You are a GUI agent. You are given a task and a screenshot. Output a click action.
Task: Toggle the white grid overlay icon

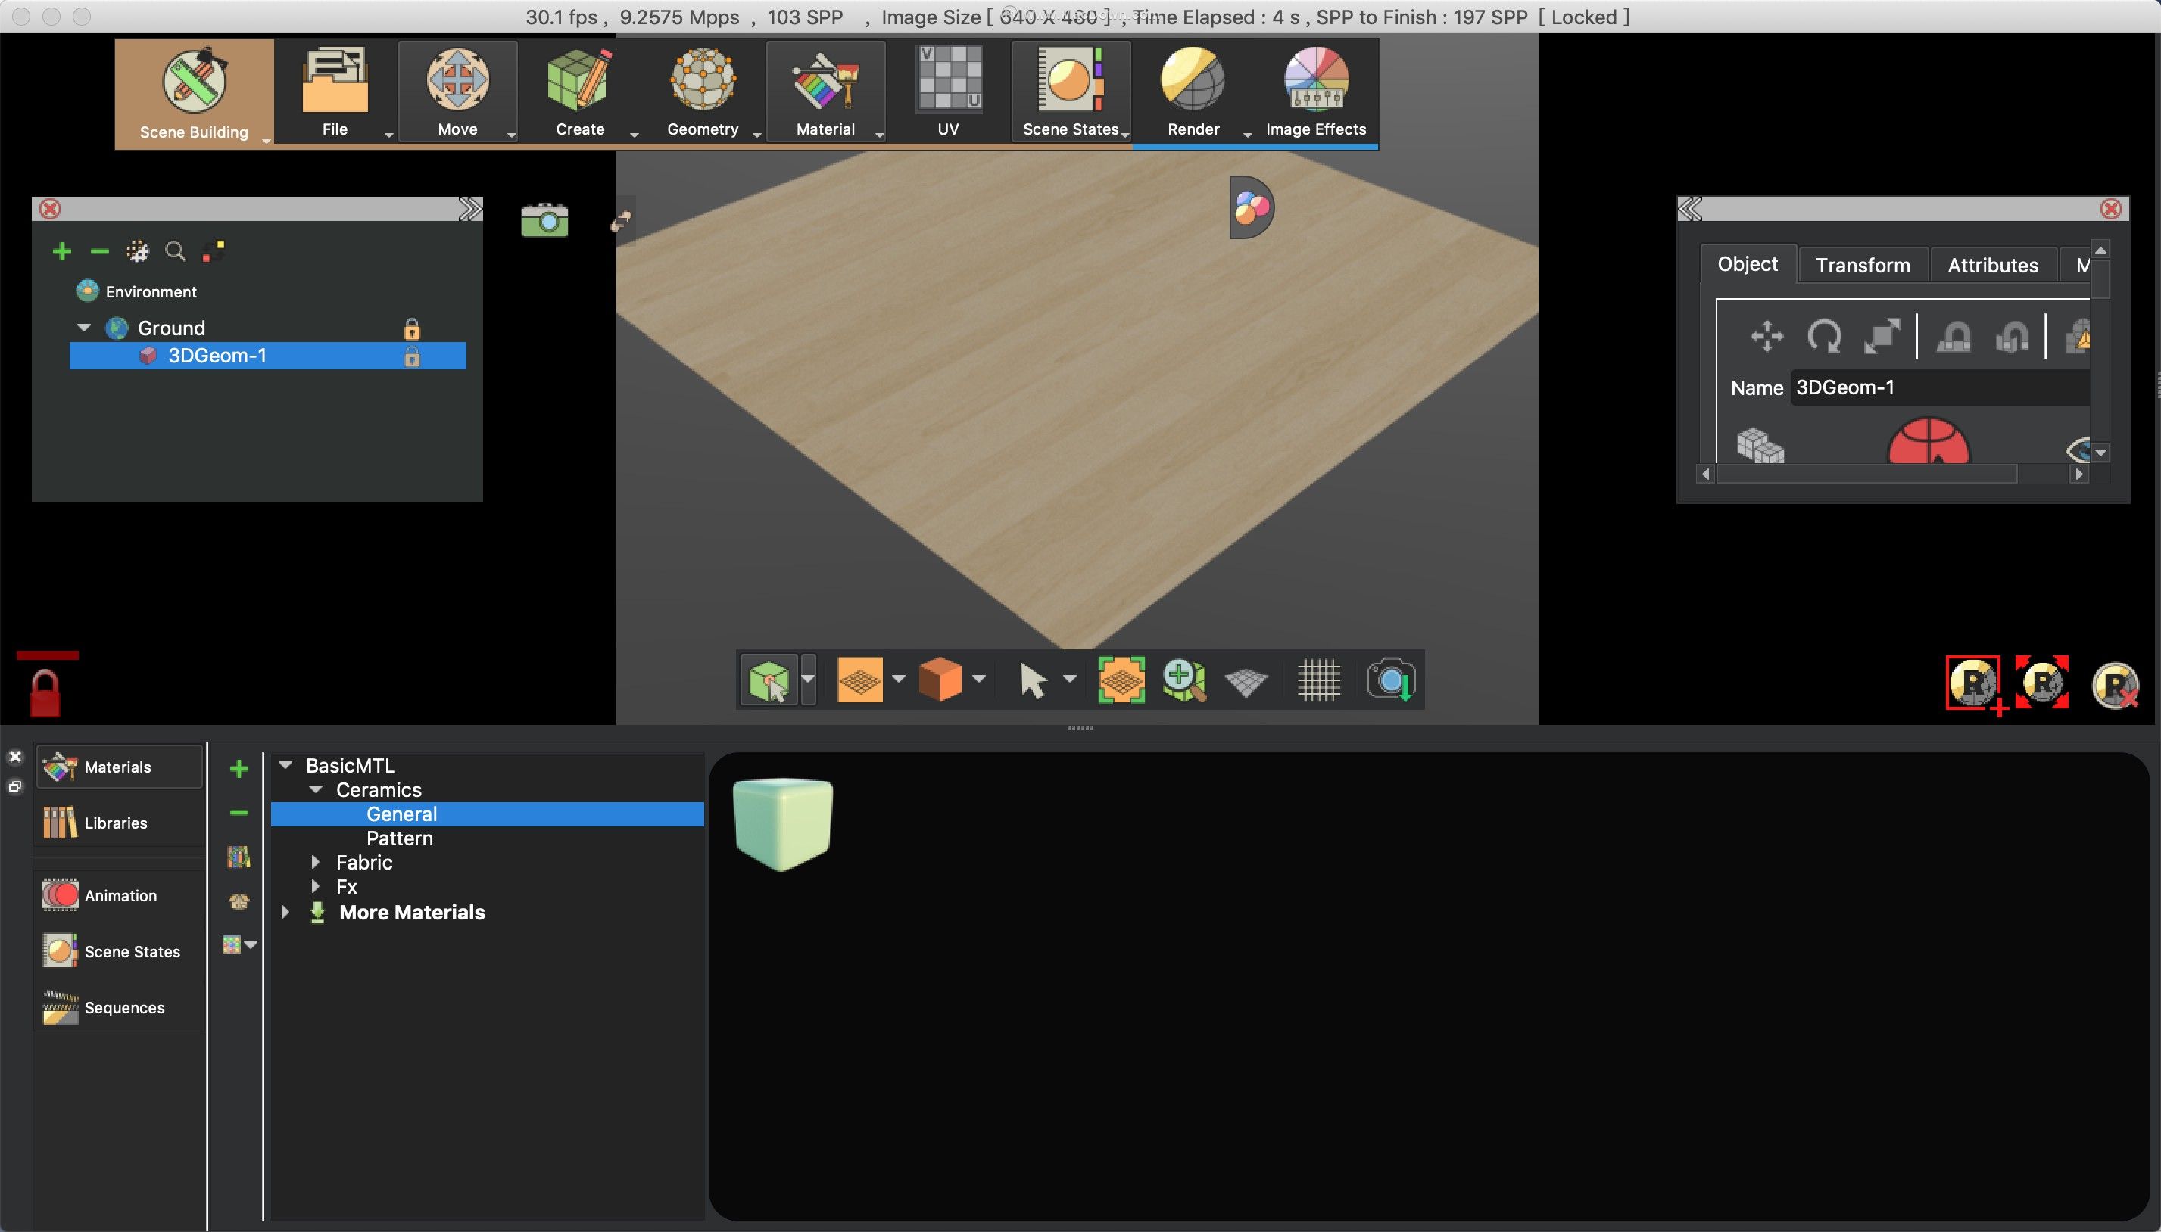click(1319, 680)
